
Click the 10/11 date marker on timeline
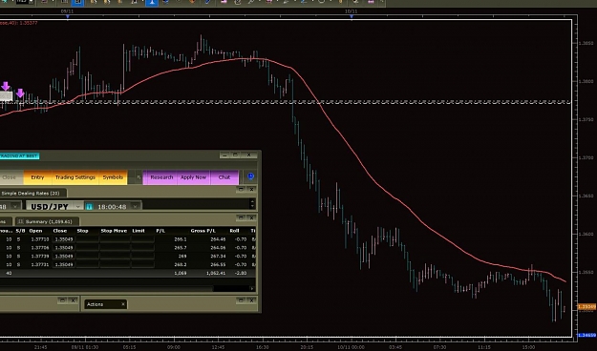click(x=352, y=17)
